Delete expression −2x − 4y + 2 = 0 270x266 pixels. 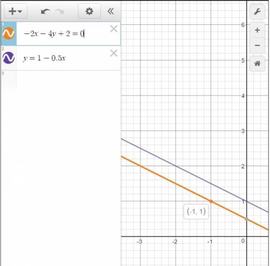114,29
